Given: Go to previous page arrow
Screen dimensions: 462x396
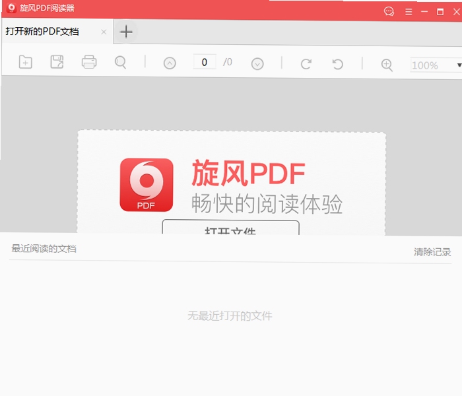Looking at the screenshot, I should pos(170,63).
